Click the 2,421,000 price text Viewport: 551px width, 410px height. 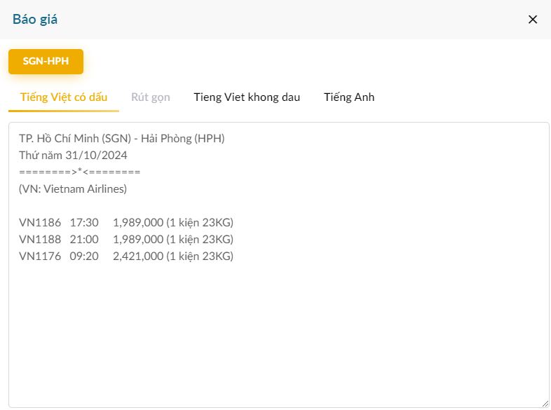point(137,256)
